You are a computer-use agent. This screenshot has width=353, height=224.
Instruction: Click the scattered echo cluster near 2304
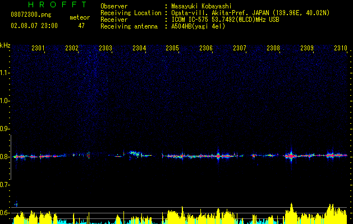point(135,153)
